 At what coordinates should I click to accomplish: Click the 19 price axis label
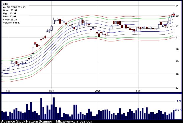coord(177,61)
